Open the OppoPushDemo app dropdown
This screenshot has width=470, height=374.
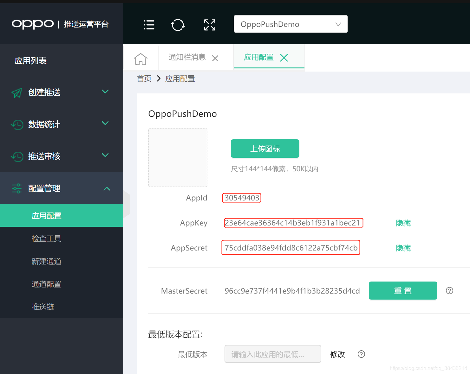(291, 24)
